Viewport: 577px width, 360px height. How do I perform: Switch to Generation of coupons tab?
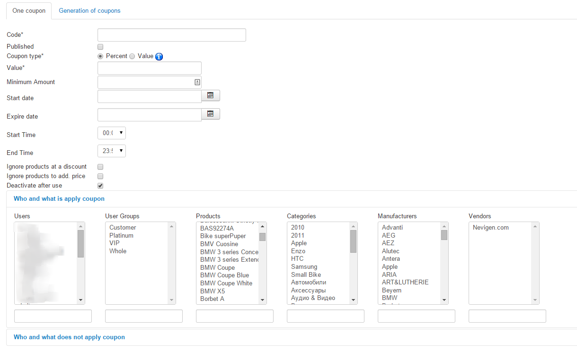coord(89,11)
